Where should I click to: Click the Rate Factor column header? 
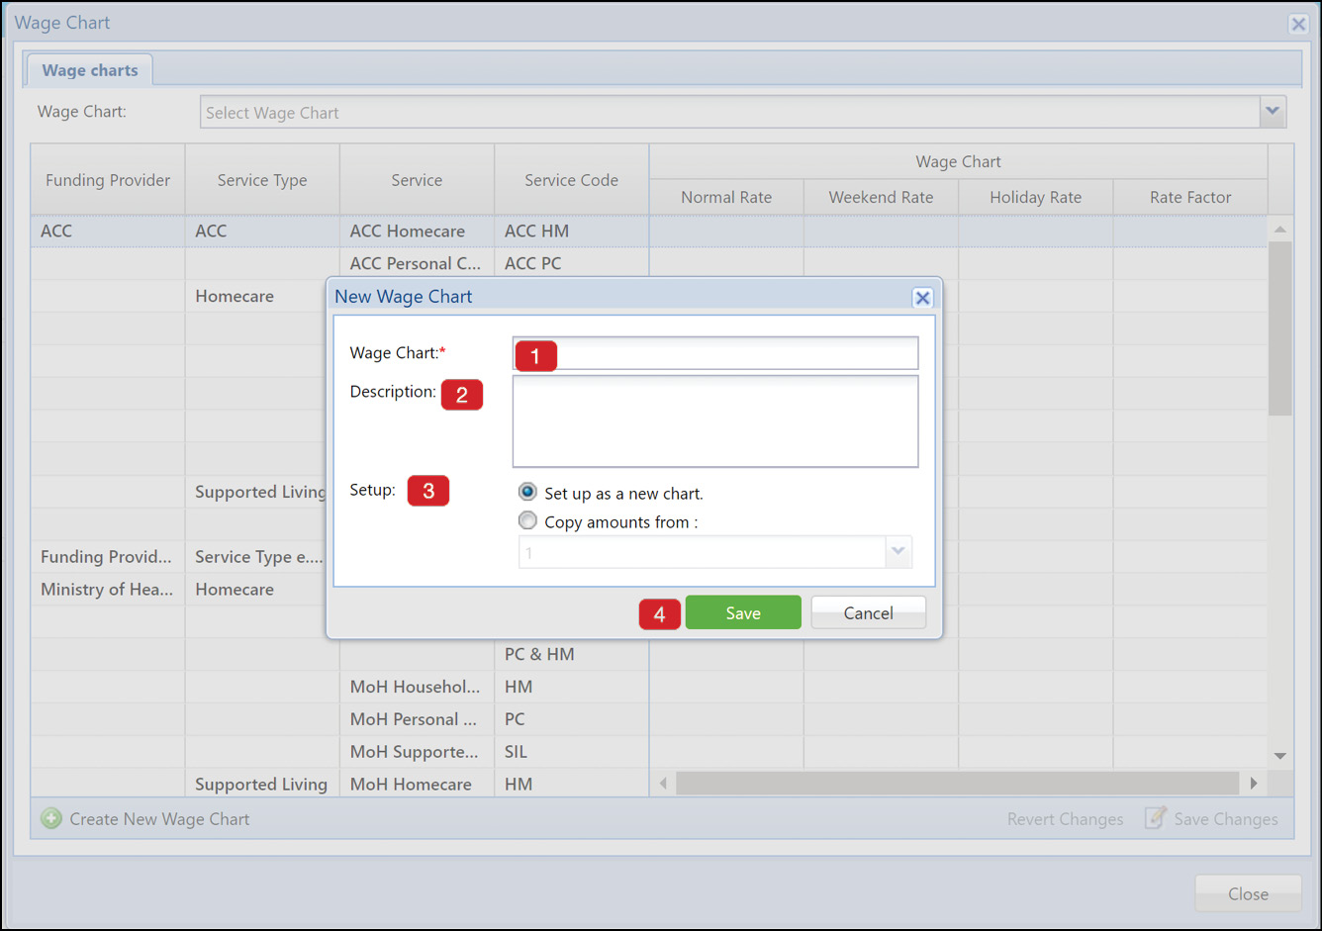(1190, 197)
